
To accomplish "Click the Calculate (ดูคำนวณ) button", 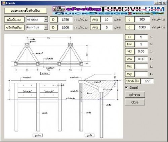I will click(x=135, y=95).
